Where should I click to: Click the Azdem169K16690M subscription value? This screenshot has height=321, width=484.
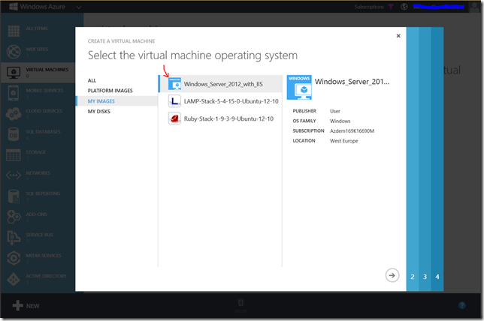click(x=352, y=131)
